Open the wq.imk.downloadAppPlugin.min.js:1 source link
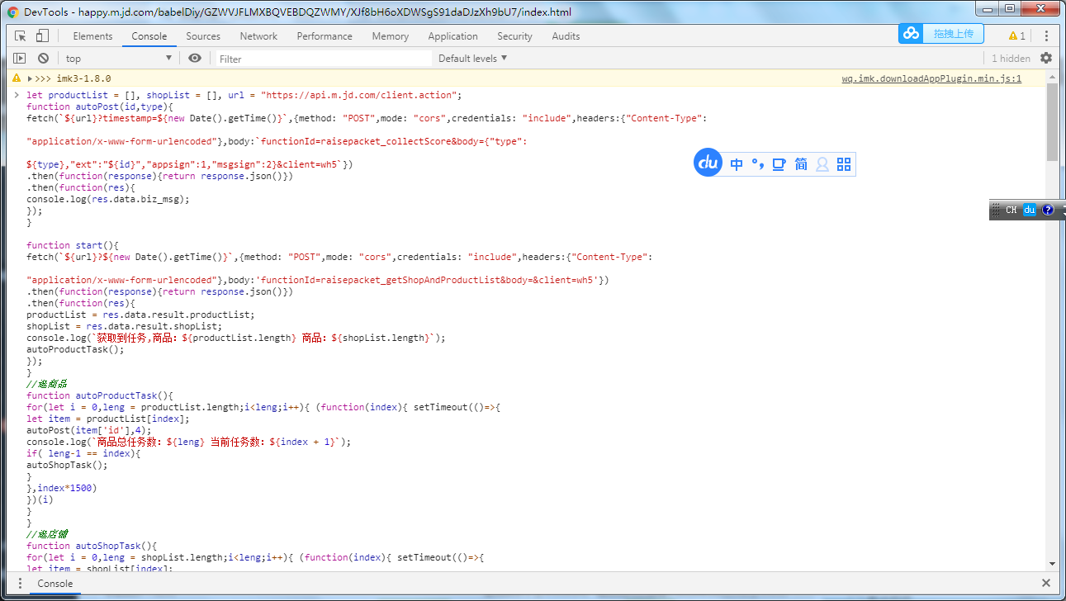 [931, 79]
